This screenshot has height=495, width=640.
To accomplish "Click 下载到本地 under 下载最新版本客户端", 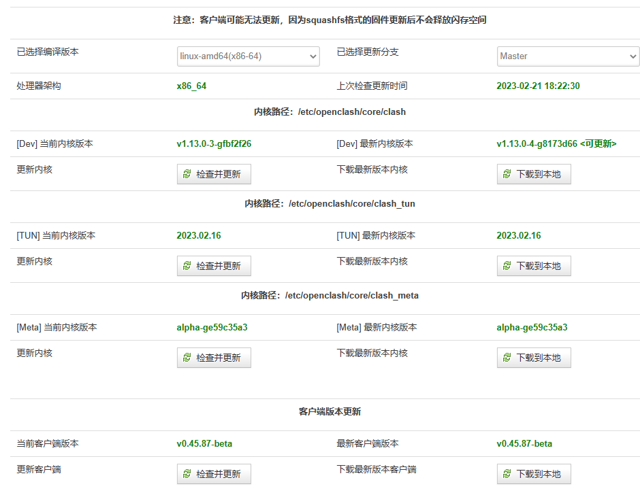I will [534, 474].
